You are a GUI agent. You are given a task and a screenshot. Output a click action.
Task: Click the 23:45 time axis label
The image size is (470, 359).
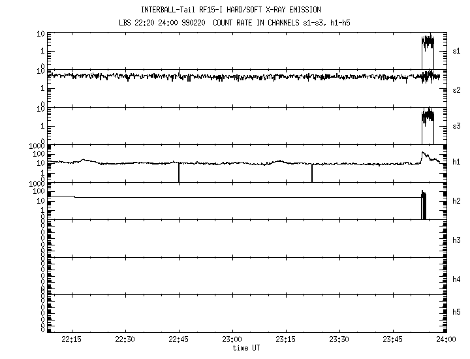[392, 339]
